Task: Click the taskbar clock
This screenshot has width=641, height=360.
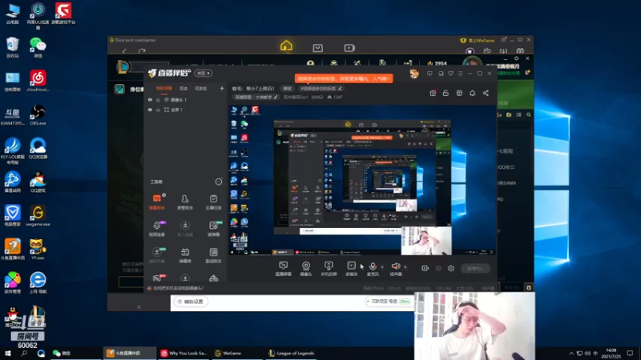Action: 611,353
